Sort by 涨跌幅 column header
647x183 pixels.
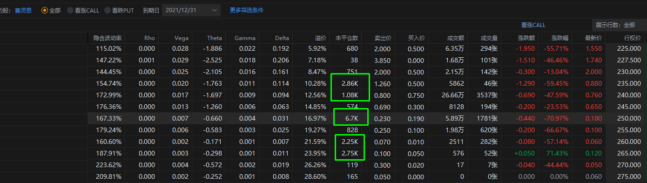tap(560, 38)
